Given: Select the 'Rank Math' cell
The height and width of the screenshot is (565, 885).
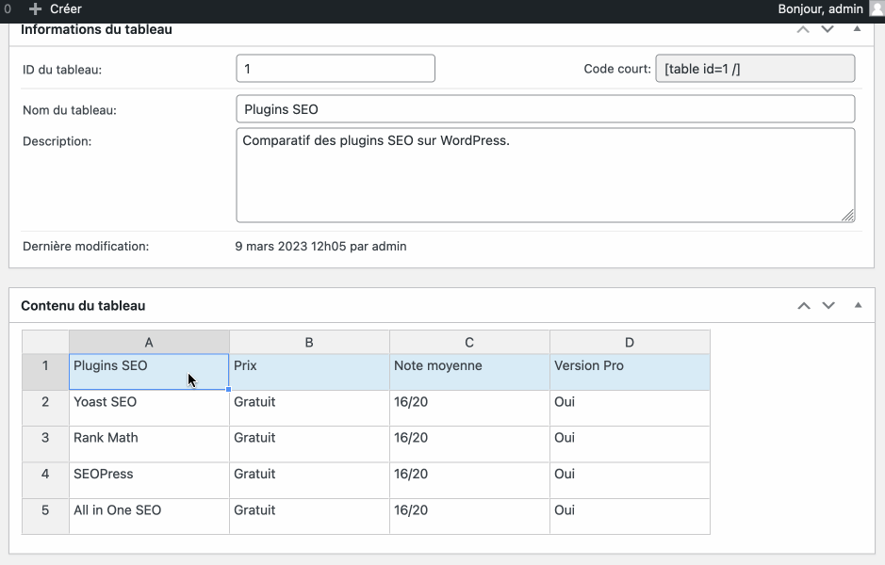Looking at the screenshot, I should point(149,444).
